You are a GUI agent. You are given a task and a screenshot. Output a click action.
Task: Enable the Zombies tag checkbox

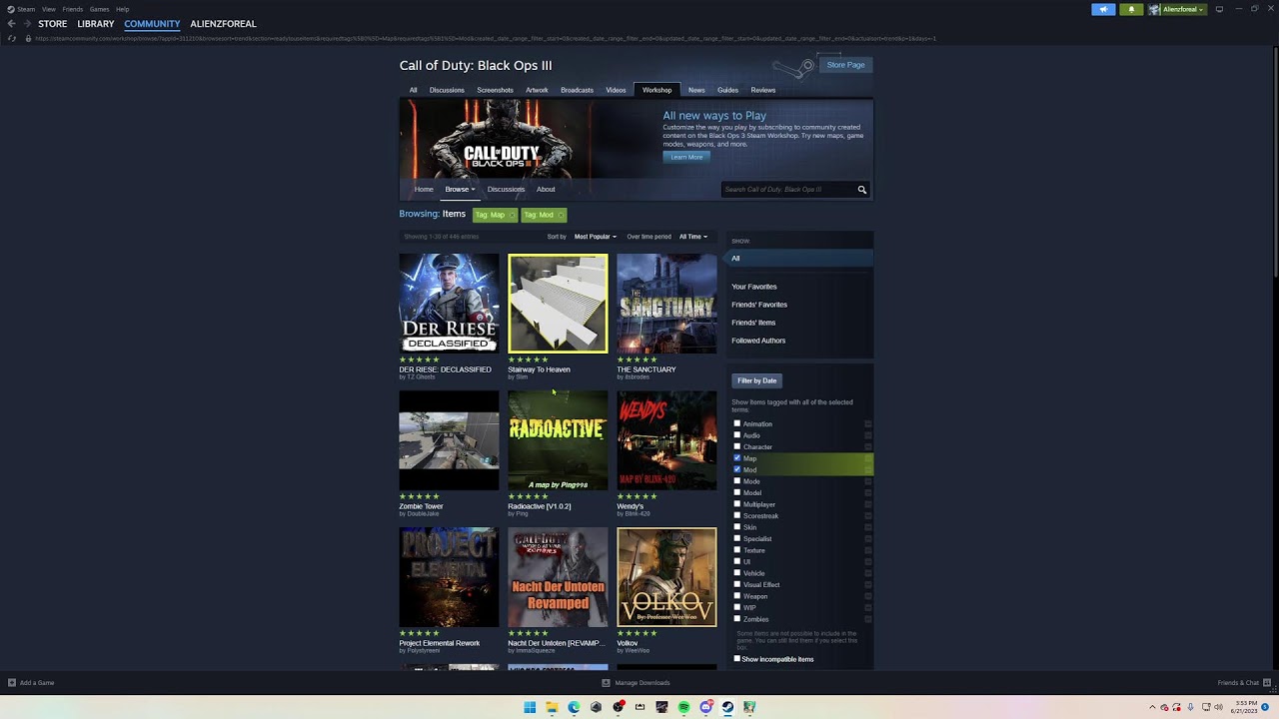tap(737, 619)
